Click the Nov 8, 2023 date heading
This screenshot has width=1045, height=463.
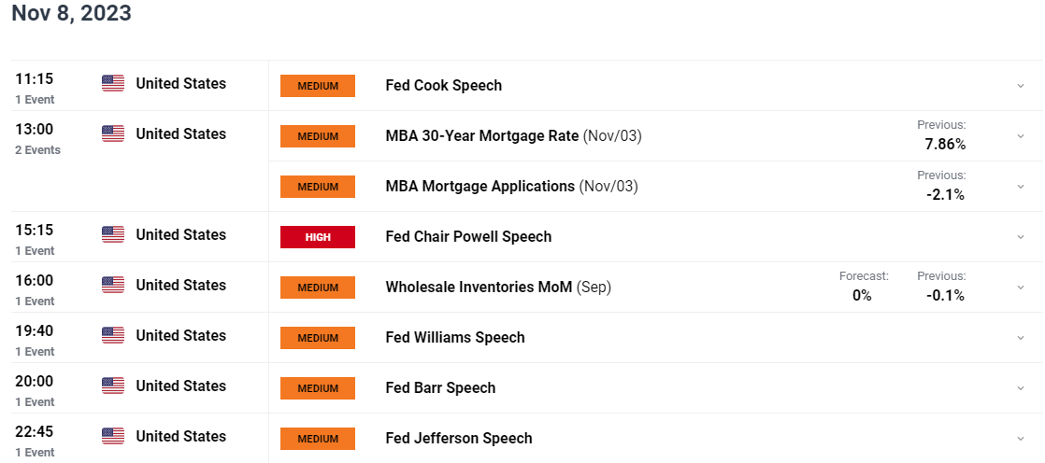tap(71, 13)
